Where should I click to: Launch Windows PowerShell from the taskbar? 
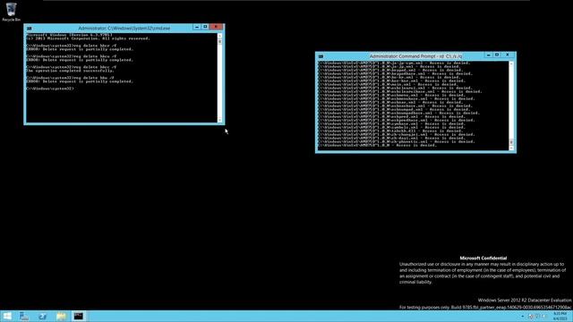pos(42,316)
